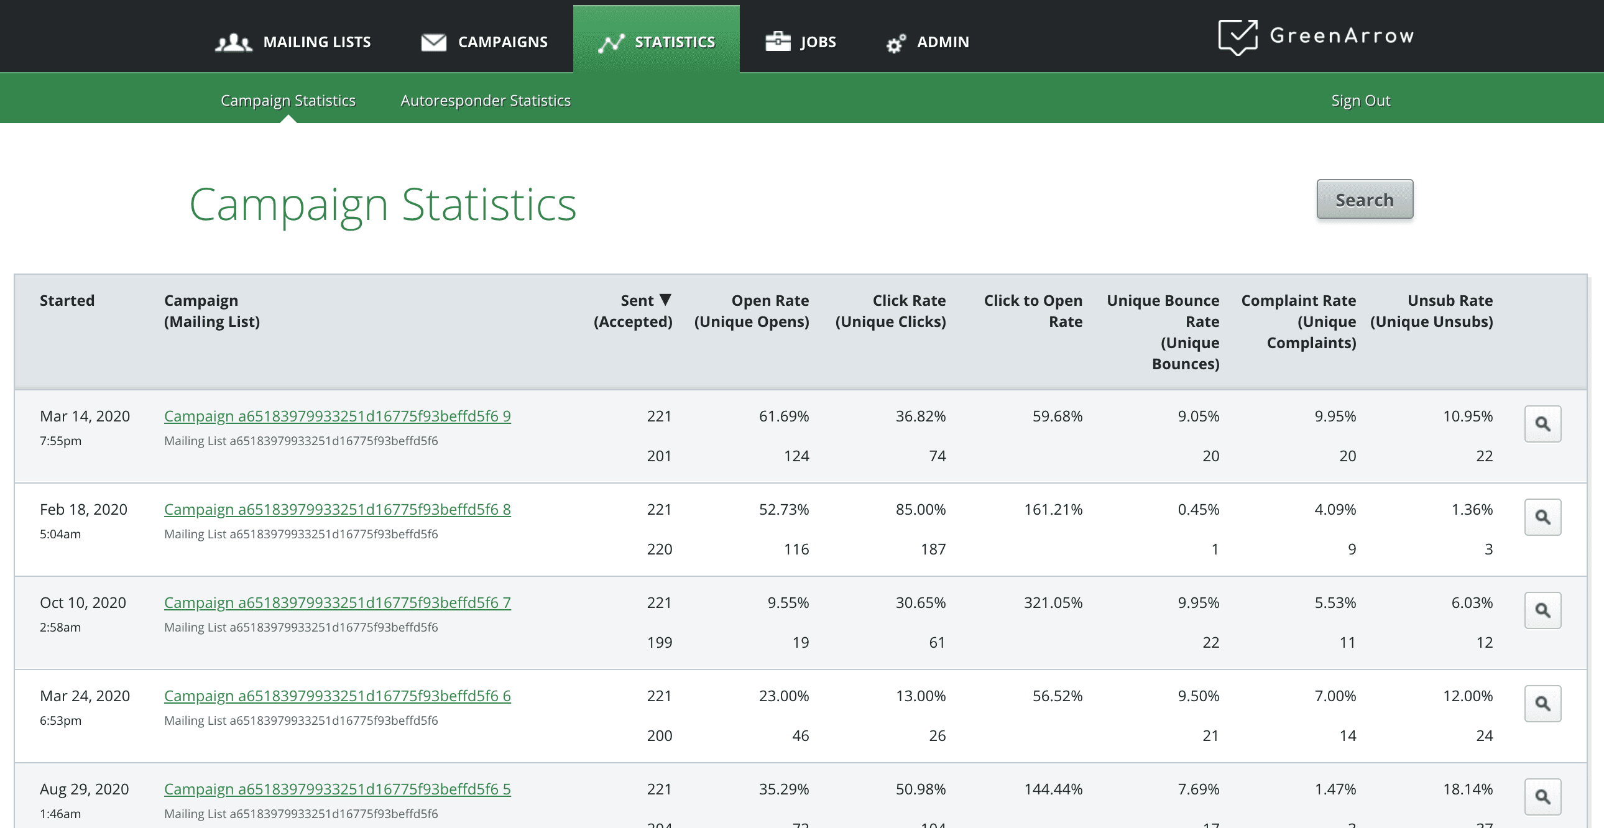This screenshot has width=1604, height=828.
Task: Click the magnifier icon for Campaign 7
Action: click(1542, 610)
